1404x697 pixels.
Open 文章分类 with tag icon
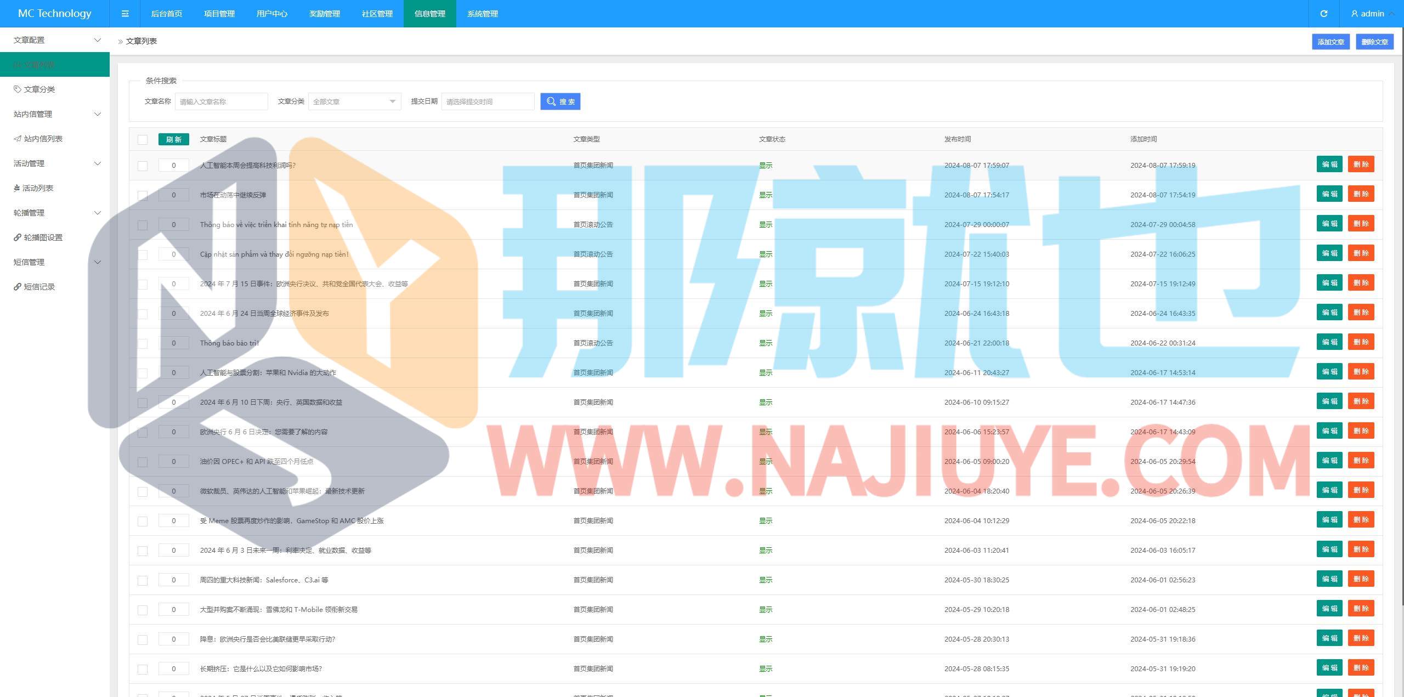pyautogui.click(x=38, y=89)
